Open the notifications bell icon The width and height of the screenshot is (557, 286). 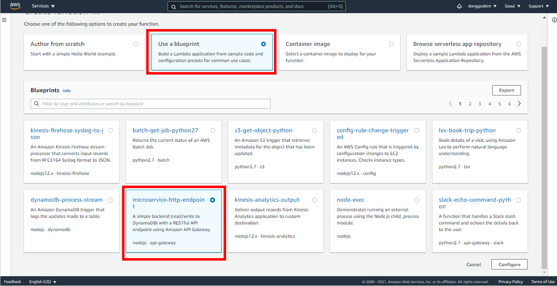click(x=459, y=6)
